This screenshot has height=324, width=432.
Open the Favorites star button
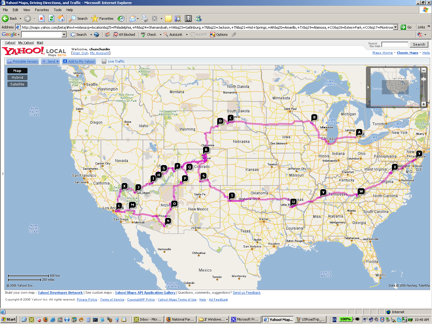click(102, 19)
